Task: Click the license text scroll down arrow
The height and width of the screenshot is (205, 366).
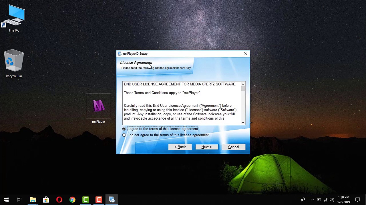Action: click(243, 122)
